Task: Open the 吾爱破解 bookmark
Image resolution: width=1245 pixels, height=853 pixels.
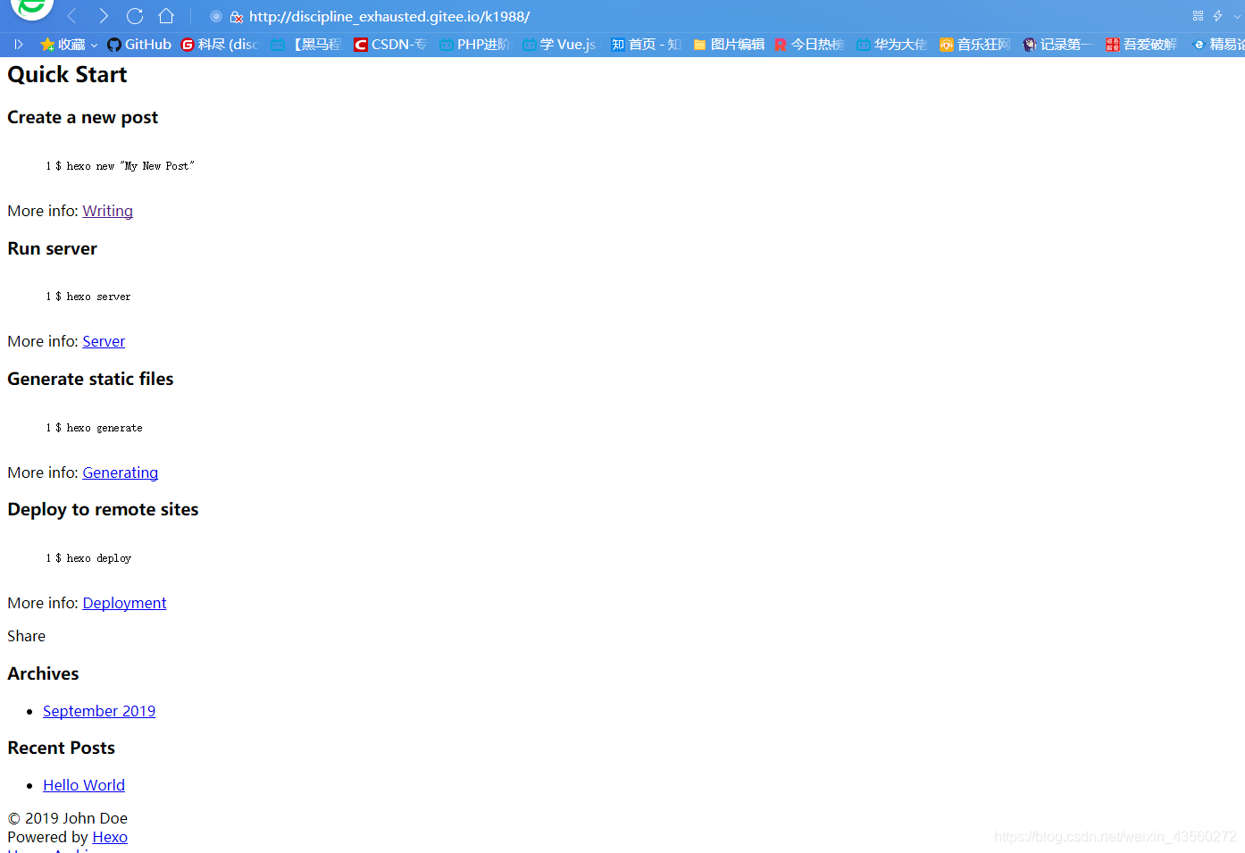Action: pyautogui.click(x=1141, y=44)
